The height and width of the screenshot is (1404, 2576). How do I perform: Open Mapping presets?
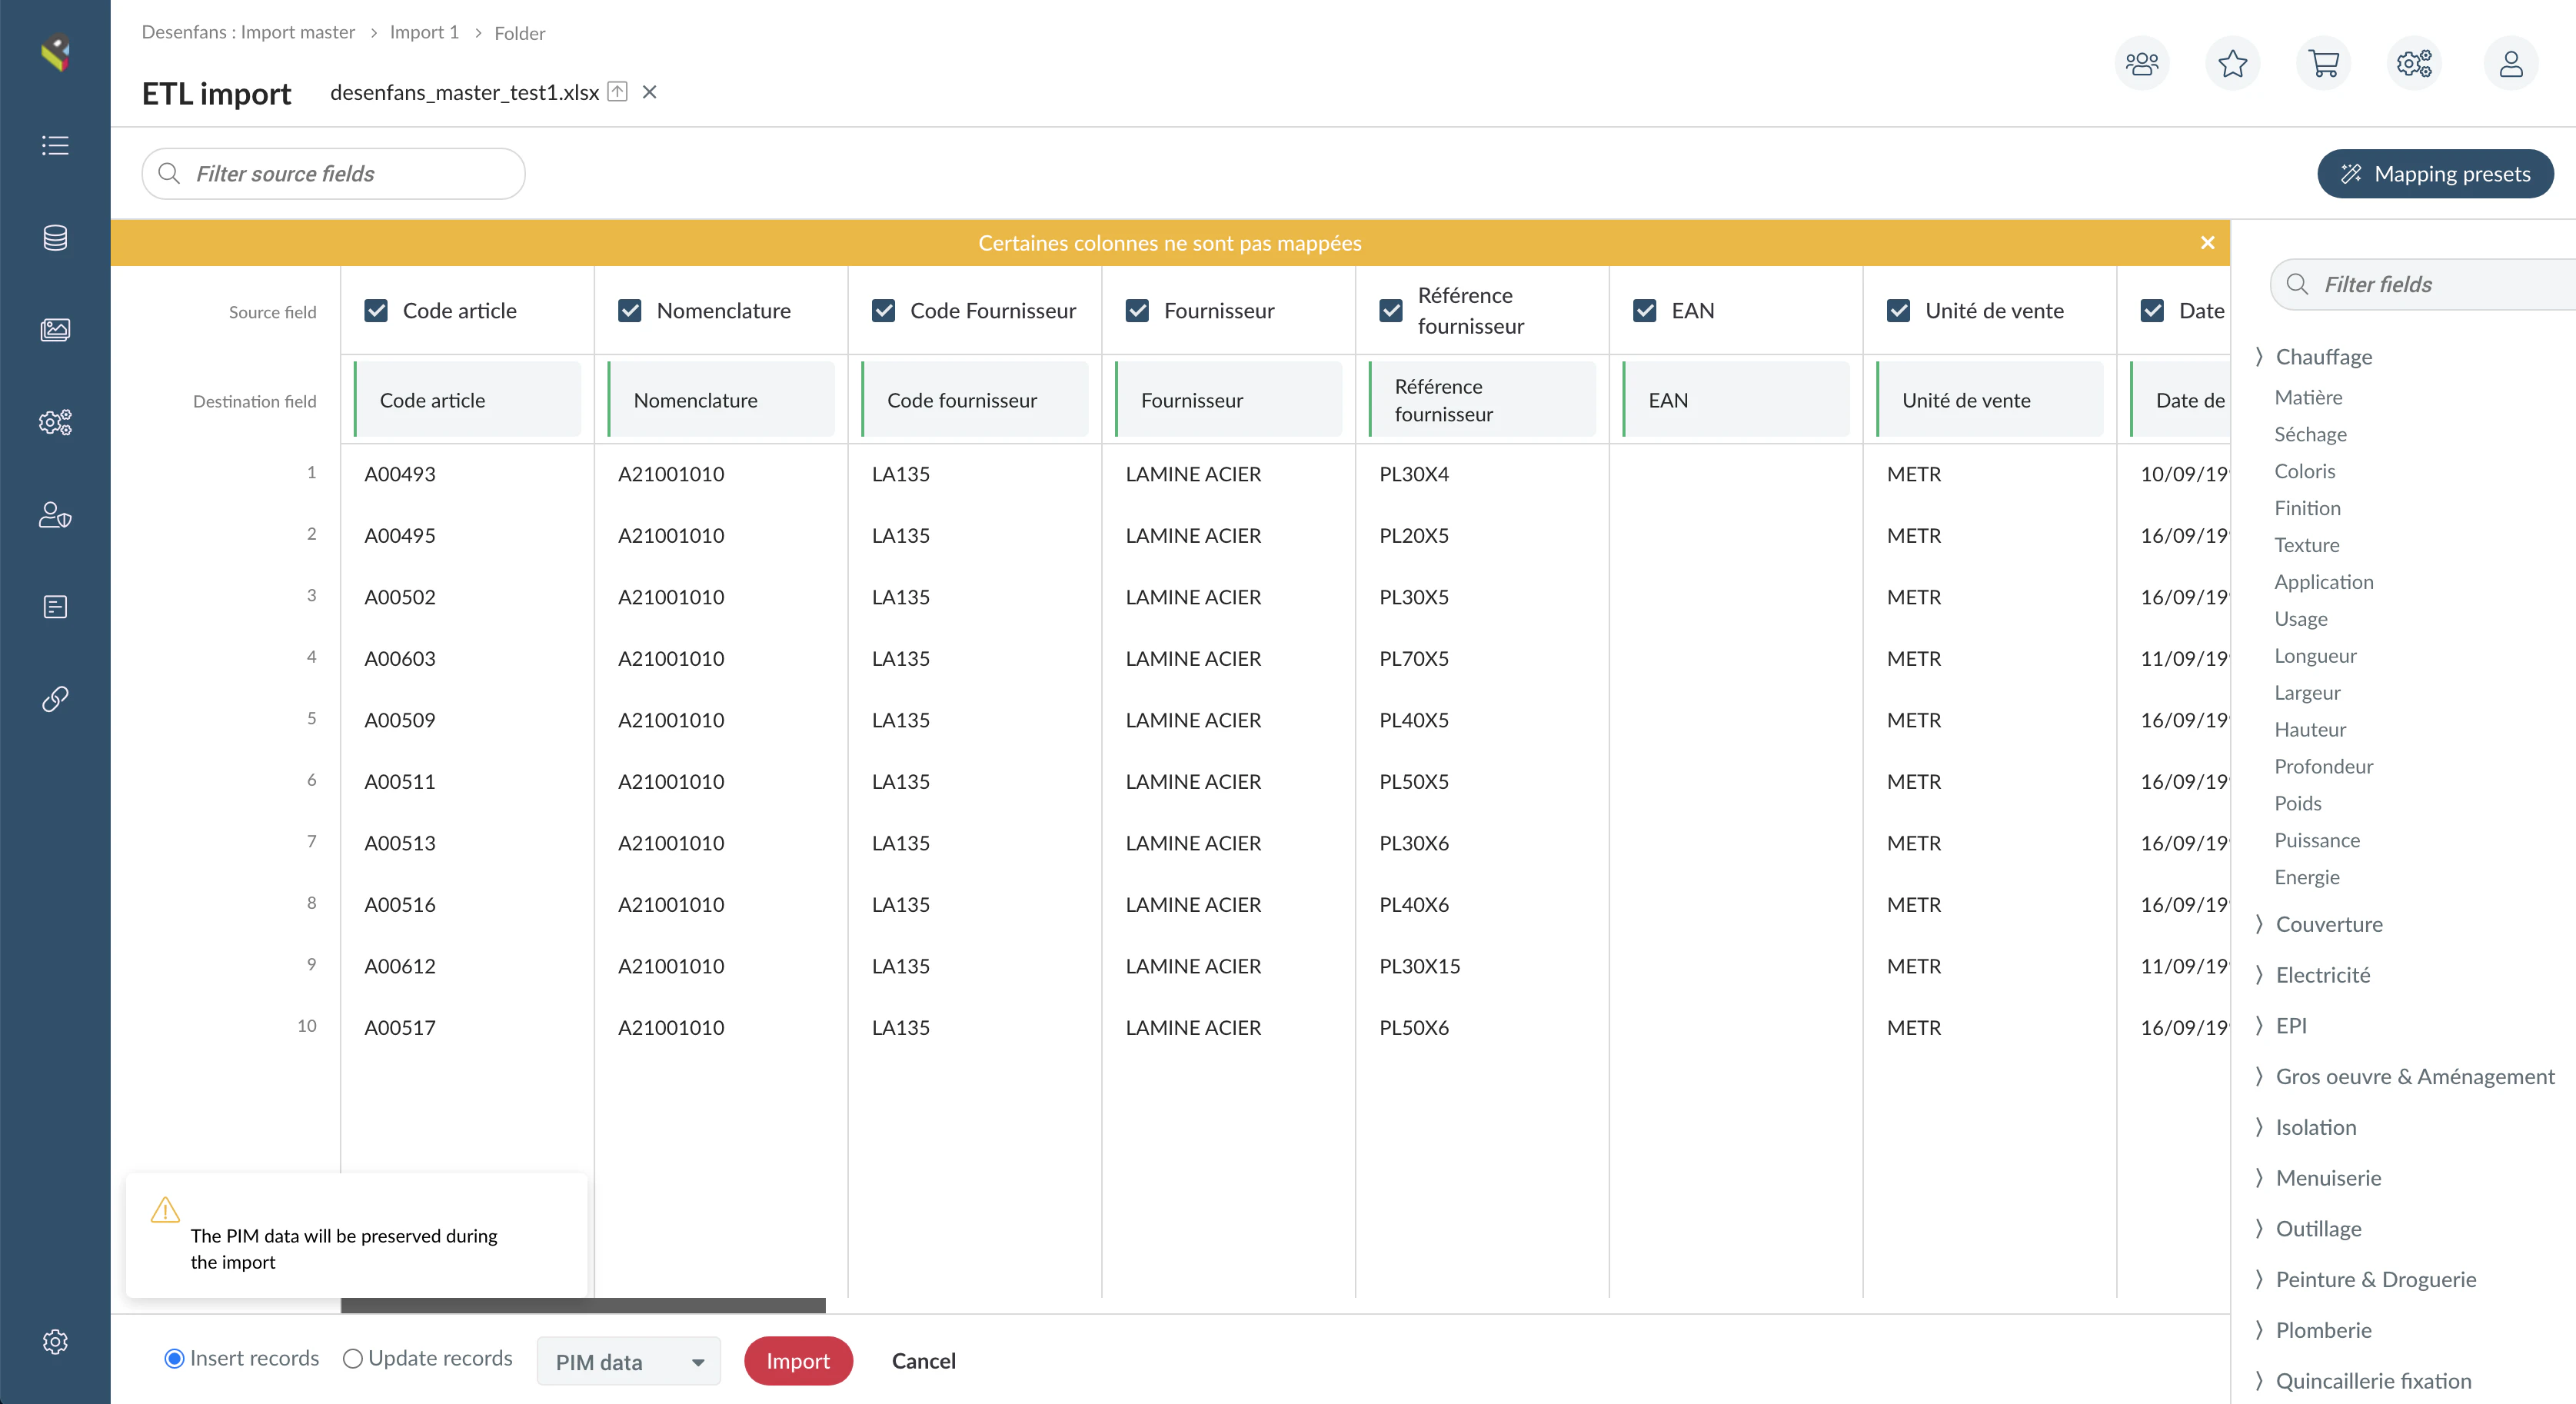(x=2435, y=173)
